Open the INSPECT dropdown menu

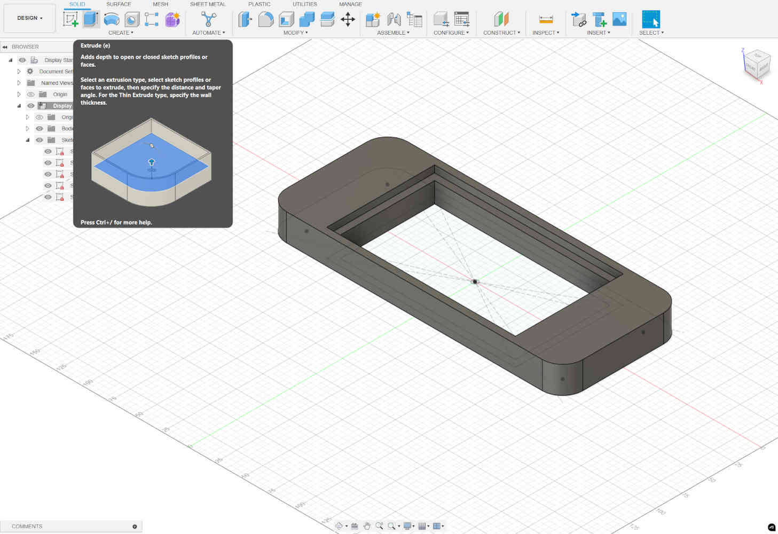546,33
